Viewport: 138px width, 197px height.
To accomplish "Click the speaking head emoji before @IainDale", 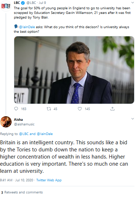I will pyautogui.click(x=16, y=27).
